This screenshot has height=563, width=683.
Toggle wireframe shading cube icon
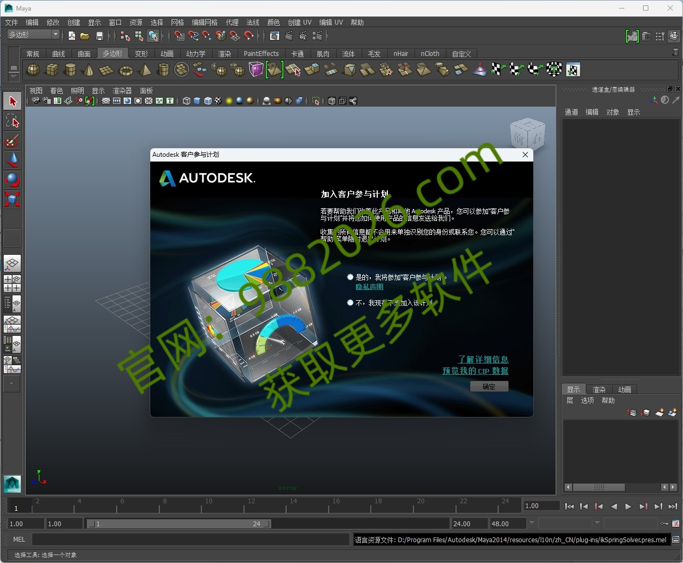click(186, 101)
